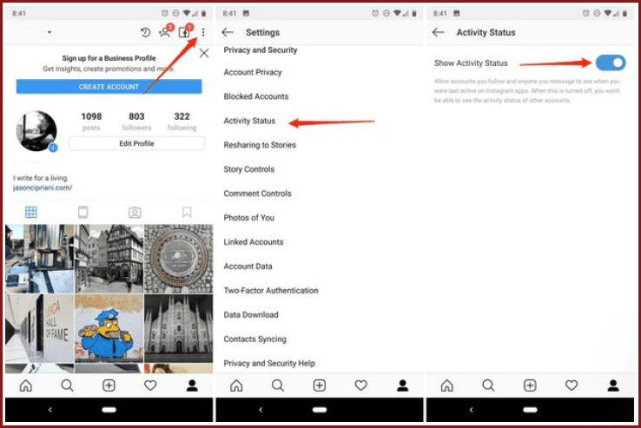The height and width of the screenshot is (428, 641).
Task: Tap the Facebook icon in profile header
Action: [183, 32]
